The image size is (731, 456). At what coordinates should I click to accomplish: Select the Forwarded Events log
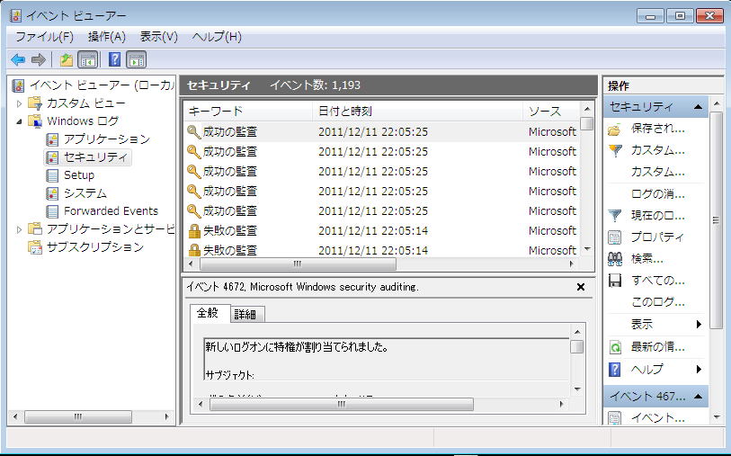(x=111, y=211)
